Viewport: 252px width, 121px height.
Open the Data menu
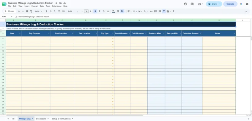tap(42, 6)
